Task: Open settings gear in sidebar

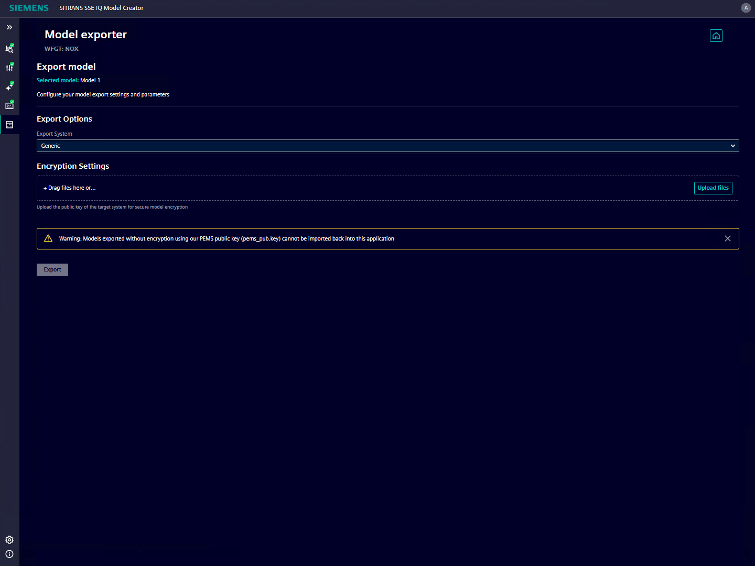Action: click(x=9, y=540)
